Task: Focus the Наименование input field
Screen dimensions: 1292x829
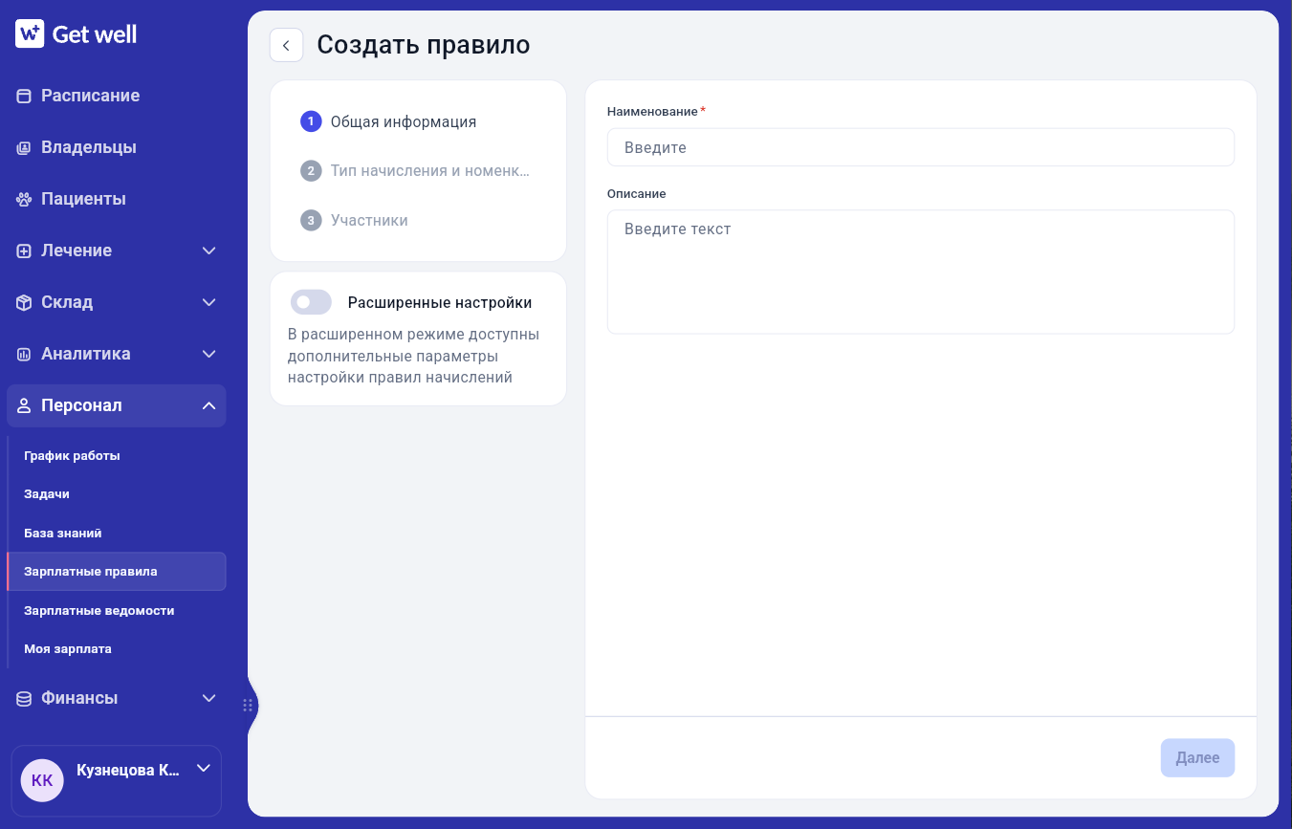Action: pyautogui.click(x=921, y=147)
